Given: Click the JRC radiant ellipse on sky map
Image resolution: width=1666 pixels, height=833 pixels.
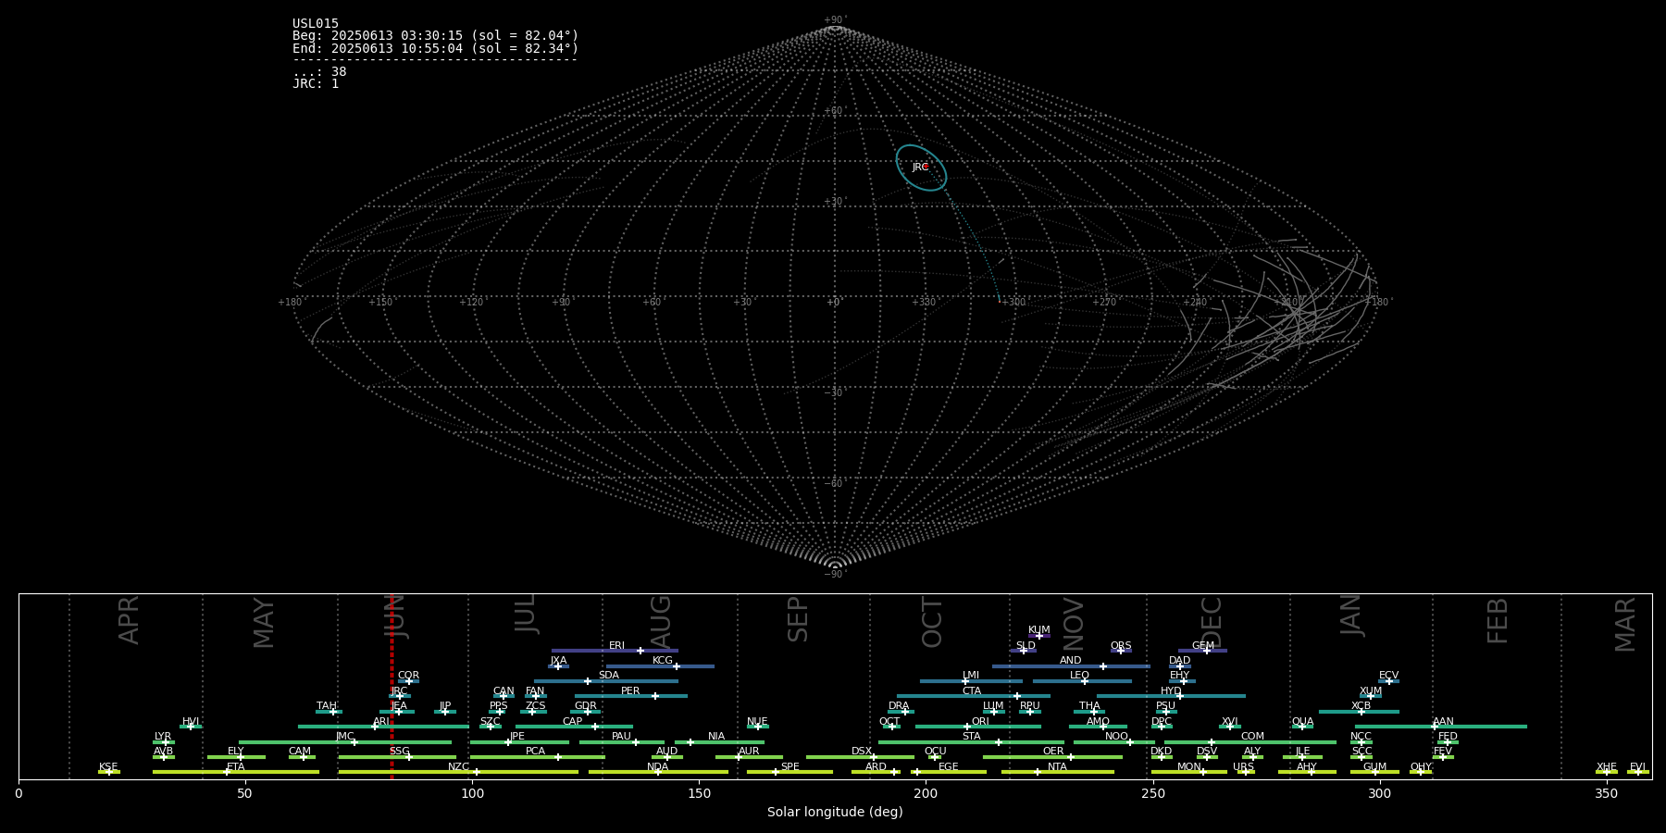Looking at the screenshot, I should click(921, 168).
